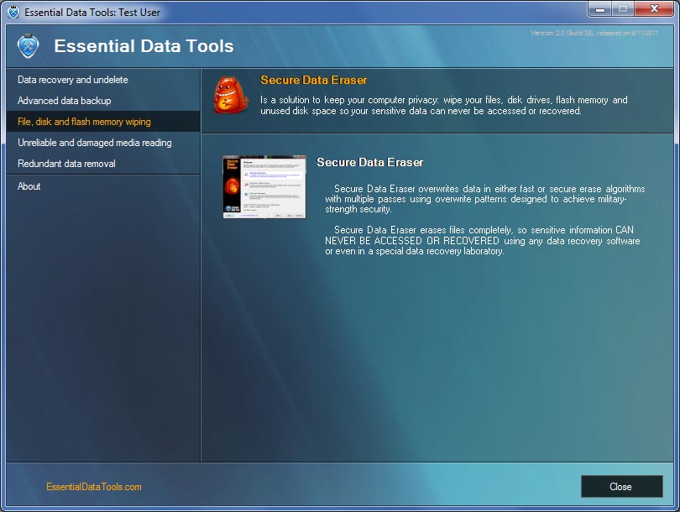Click the description 'Is a solution to keep'
680x512 pixels.
tap(443, 106)
